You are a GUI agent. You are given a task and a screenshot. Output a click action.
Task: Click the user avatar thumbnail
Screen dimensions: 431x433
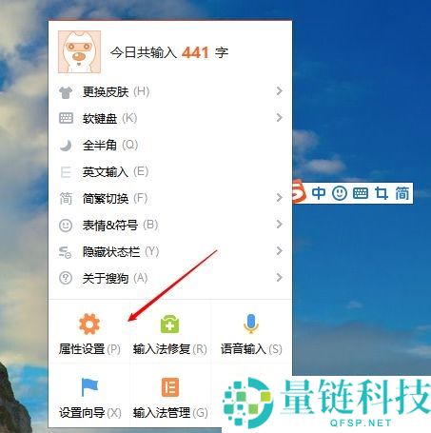[79, 51]
